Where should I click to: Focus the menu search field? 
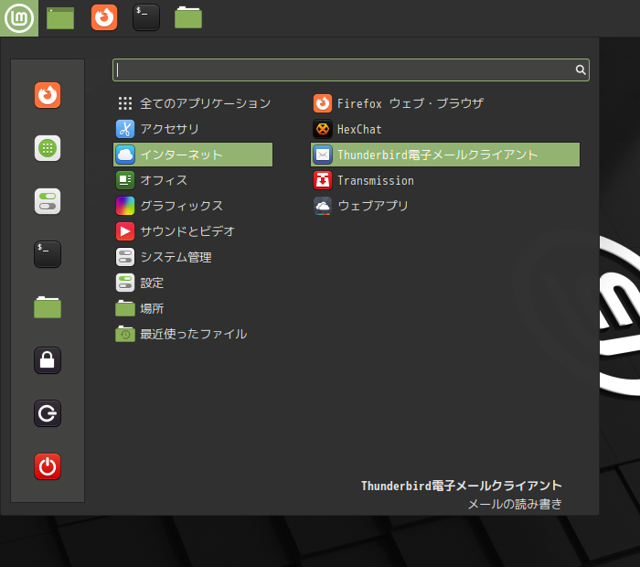tap(350, 70)
